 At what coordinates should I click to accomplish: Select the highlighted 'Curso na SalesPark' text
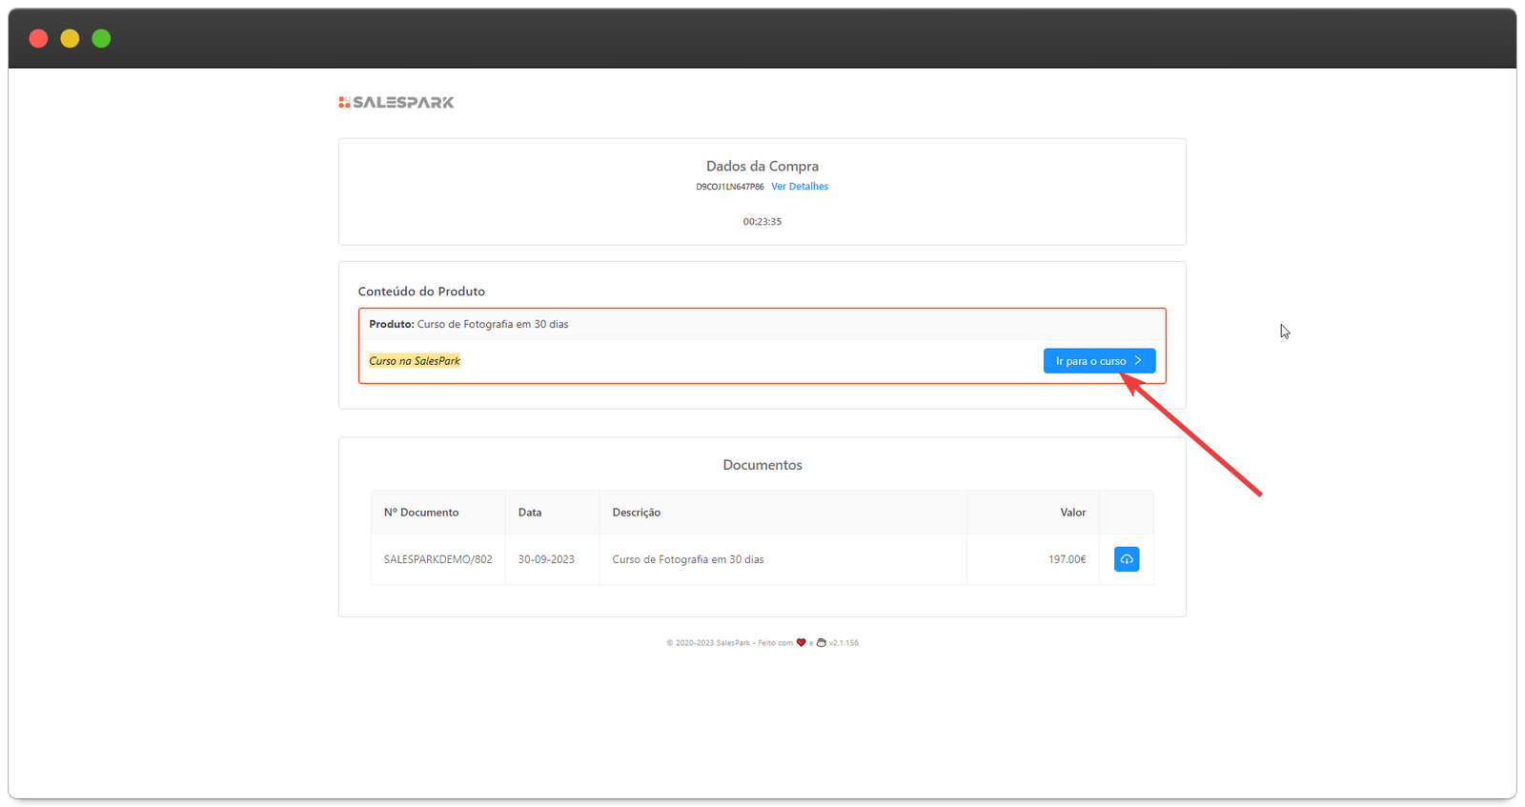coord(415,361)
